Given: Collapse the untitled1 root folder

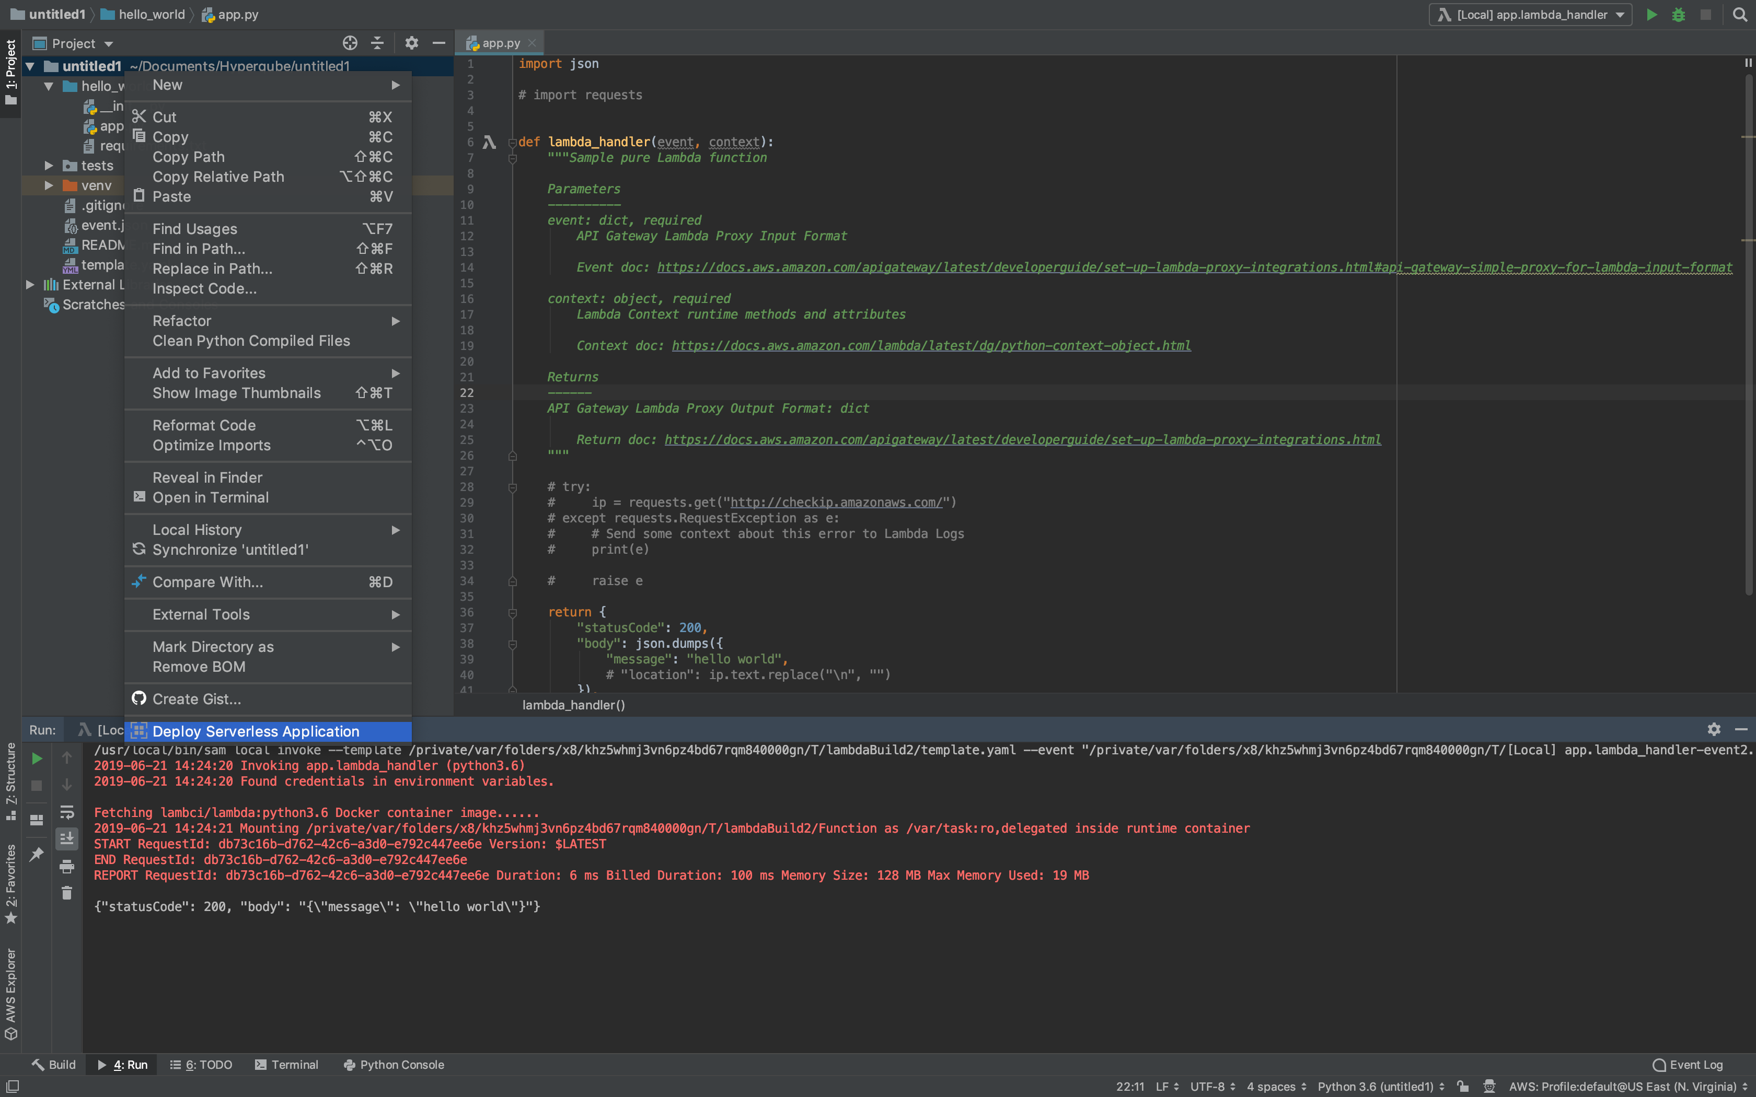Looking at the screenshot, I should point(30,66).
